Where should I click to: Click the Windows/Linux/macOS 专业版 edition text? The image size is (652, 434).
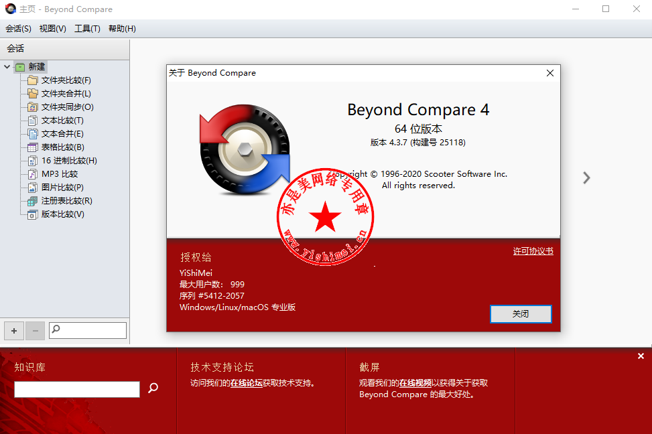tap(237, 307)
